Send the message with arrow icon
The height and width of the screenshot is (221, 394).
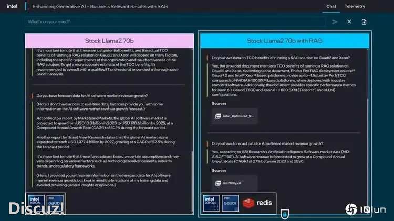(335, 22)
